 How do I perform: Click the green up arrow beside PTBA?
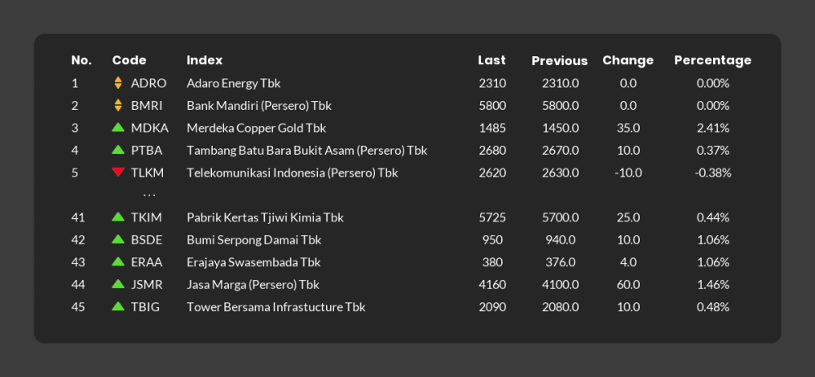point(118,150)
